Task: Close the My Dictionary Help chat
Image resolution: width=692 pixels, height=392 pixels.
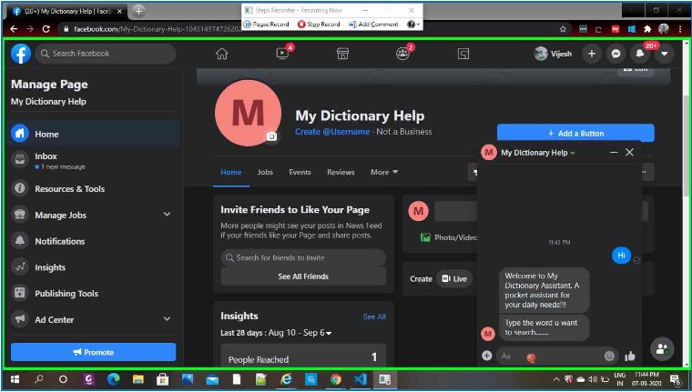Action: [x=630, y=153]
